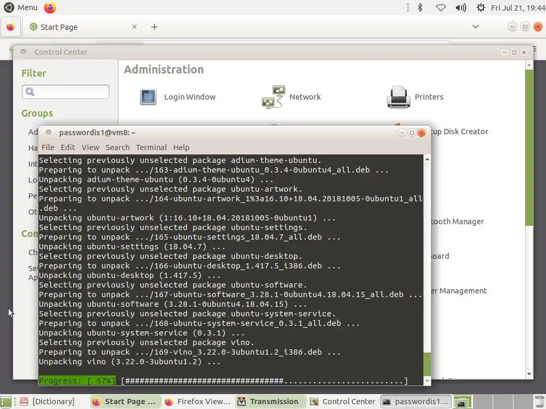Open the trash icon in bottom panel

pyautogui.click(x=540, y=402)
